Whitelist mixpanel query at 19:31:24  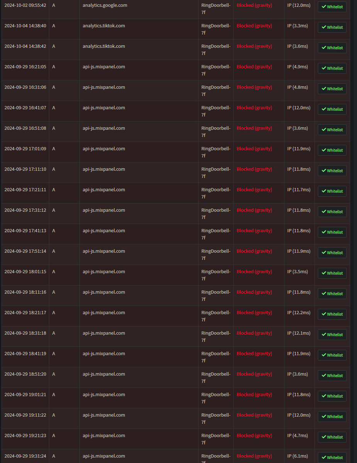[x=332, y=457]
